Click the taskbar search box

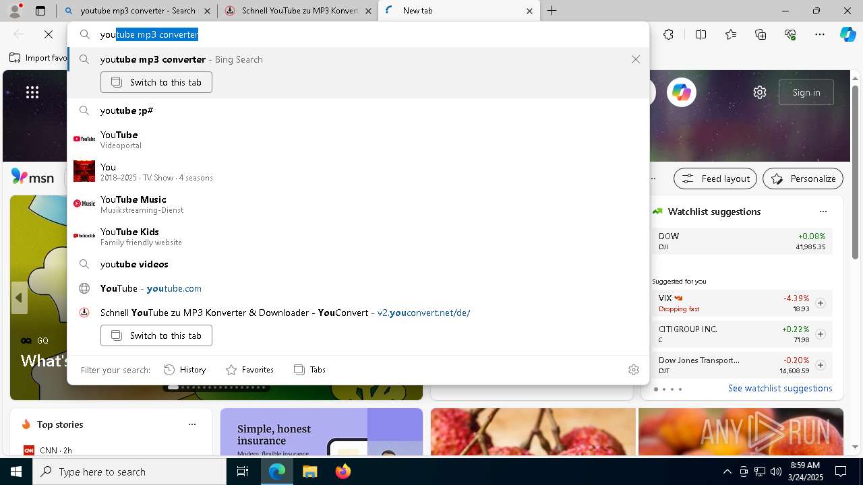click(129, 472)
